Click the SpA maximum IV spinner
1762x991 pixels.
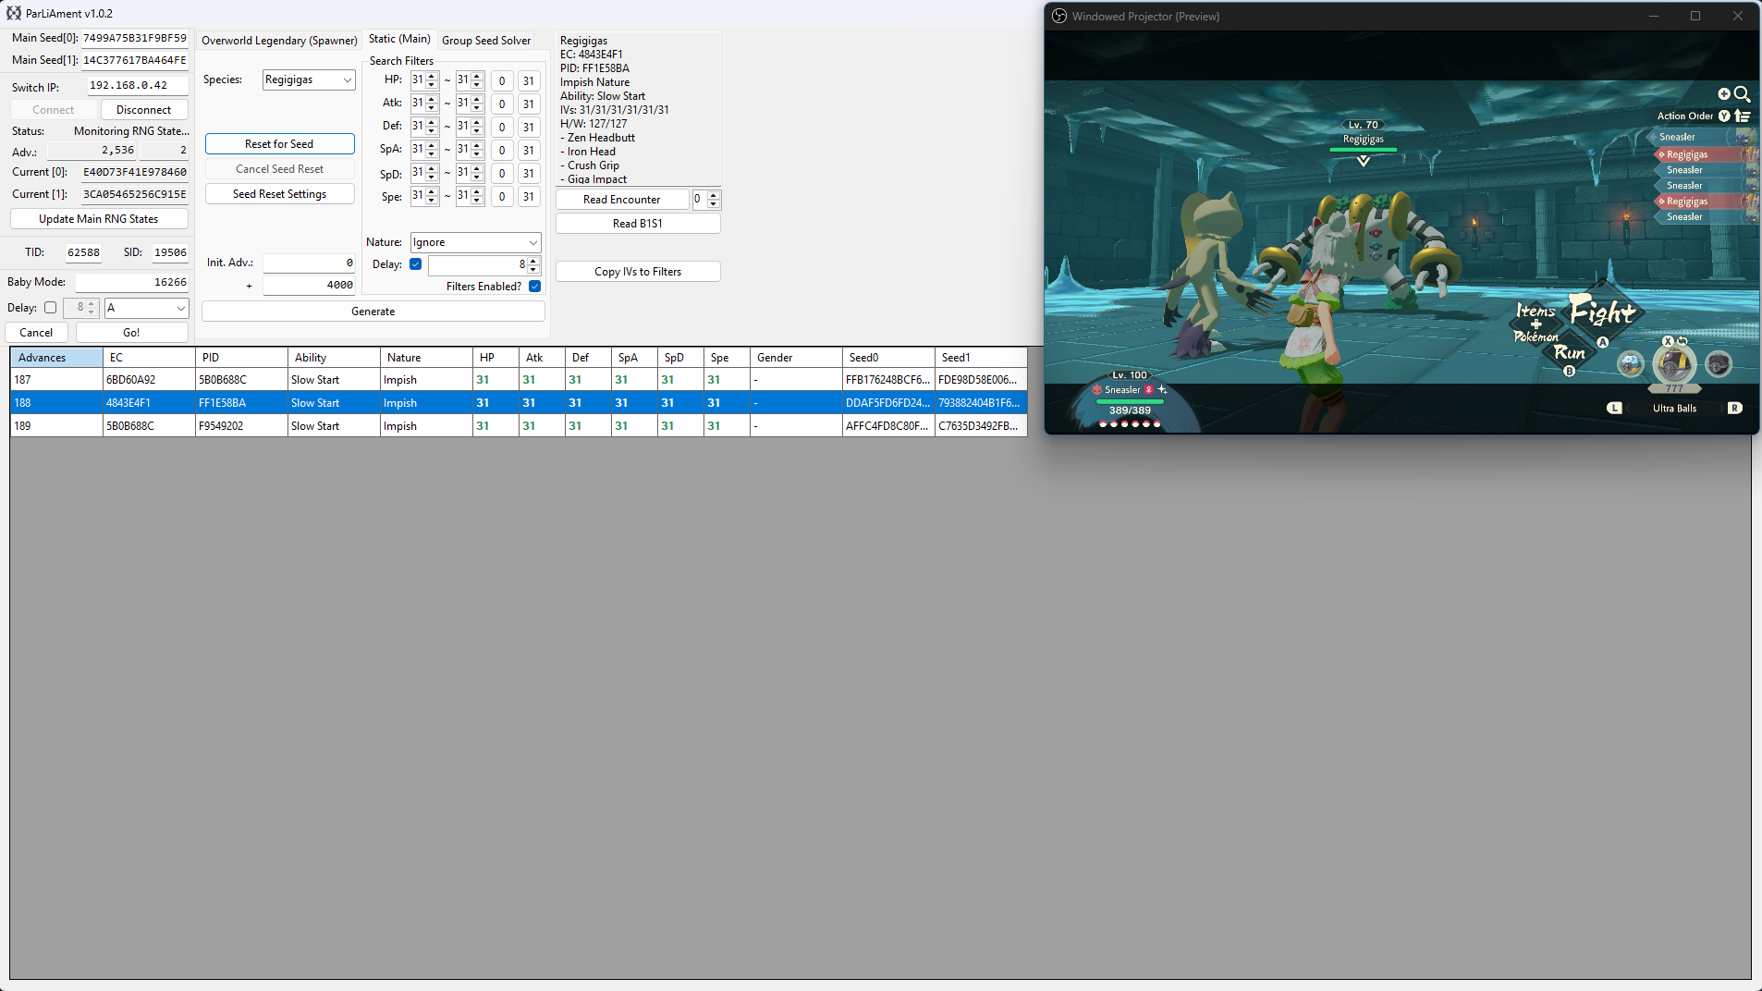pyautogui.click(x=470, y=150)
